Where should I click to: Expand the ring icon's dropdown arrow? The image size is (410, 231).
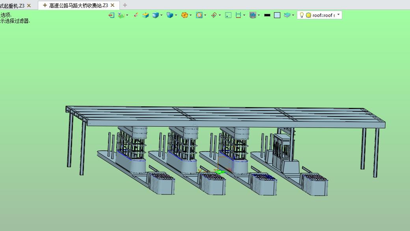coord(205,15)
